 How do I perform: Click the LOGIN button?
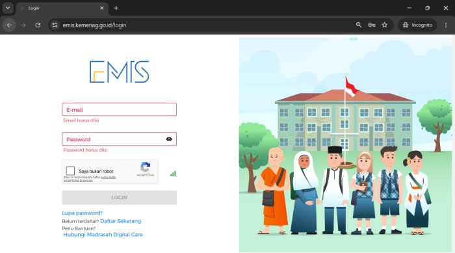pyautogui.click(x=119, y=198)
